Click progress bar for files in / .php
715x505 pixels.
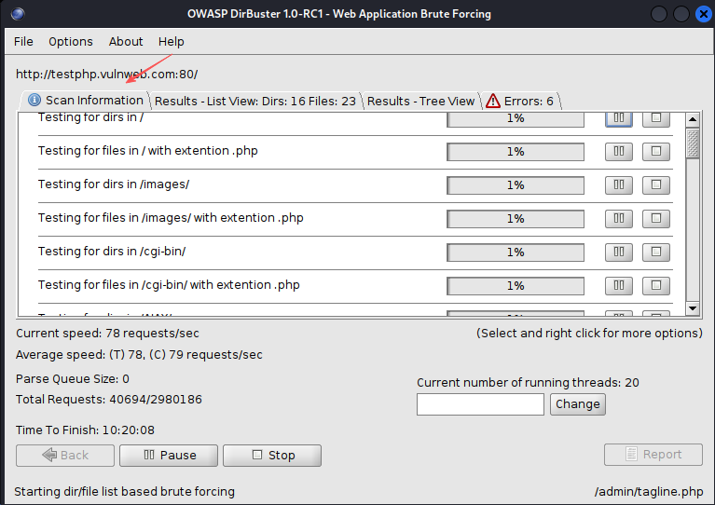tap(516, 152)
